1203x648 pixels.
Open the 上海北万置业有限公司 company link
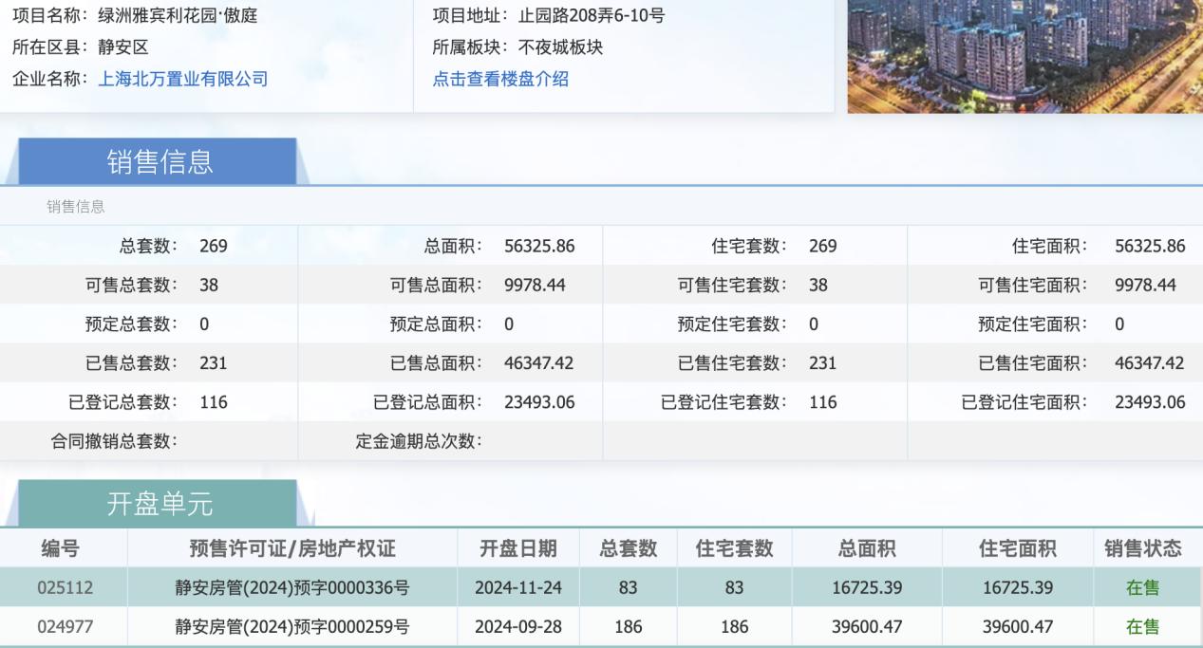183,79
